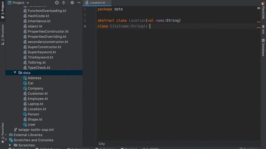
Task: Click the locate/scroll from source target icon
Action: point(57,2)
